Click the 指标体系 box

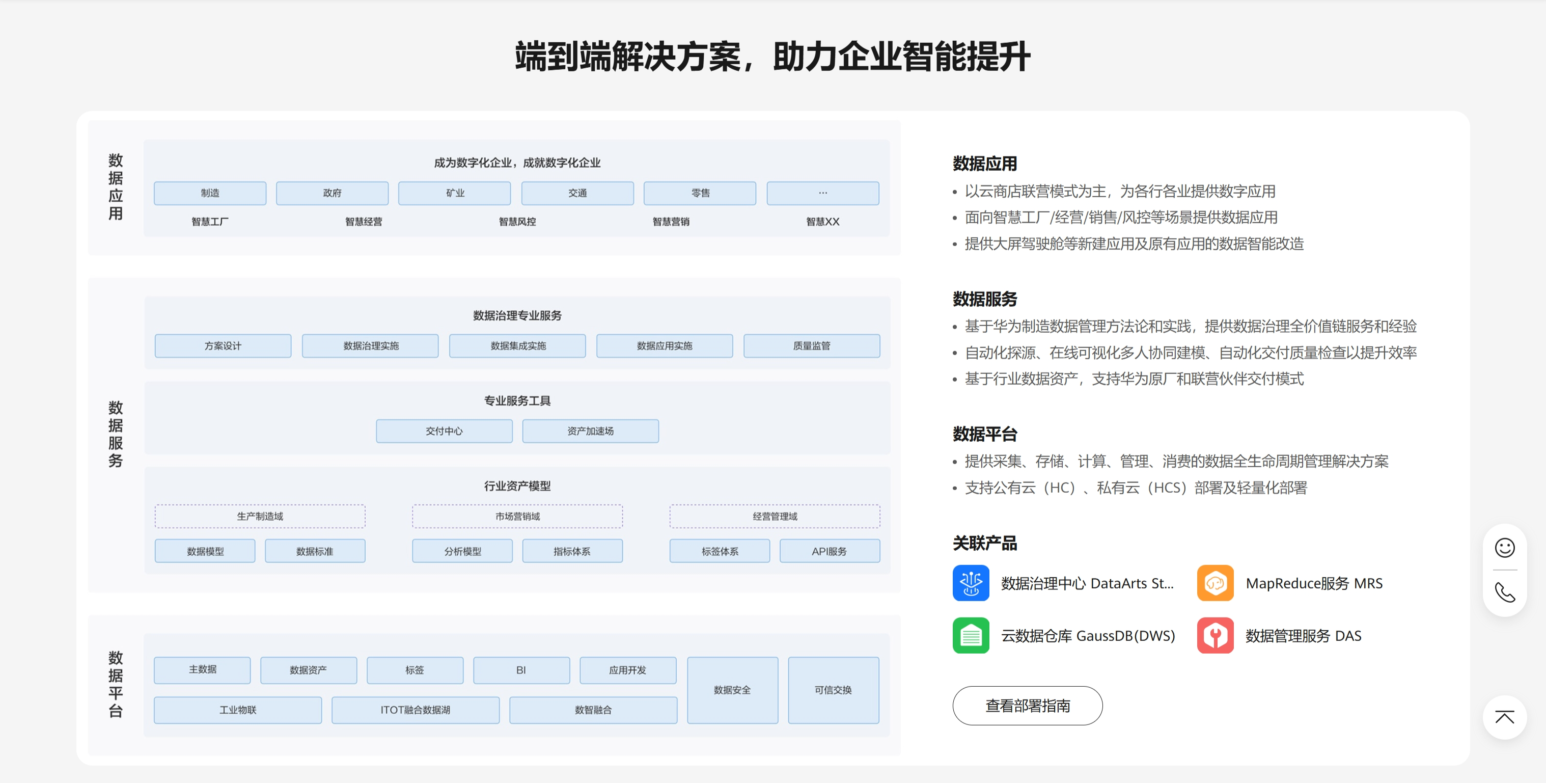coord(572,551)
